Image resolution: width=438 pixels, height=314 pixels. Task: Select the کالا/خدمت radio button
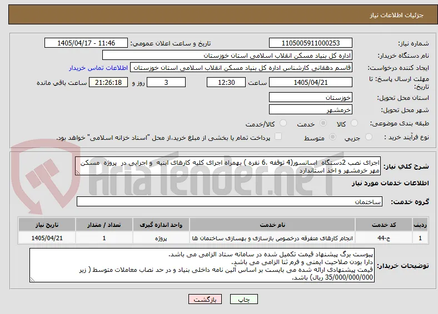[283, 123]
